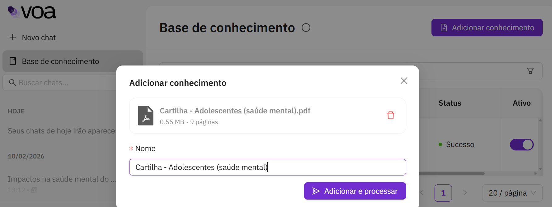The width and height of the screenshot is (552, 207).
Task: Click the filter funnel icon
Action: (x=530, y=71)
